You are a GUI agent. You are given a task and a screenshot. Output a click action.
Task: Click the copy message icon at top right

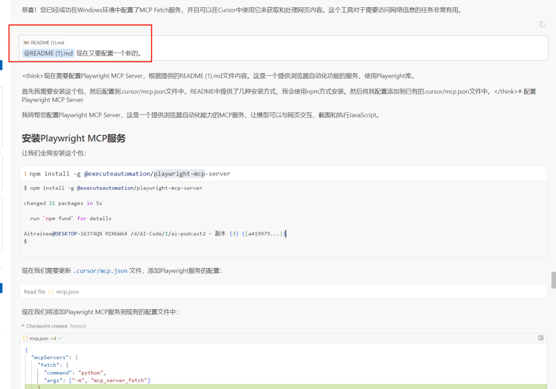click(x=542, y=24)
